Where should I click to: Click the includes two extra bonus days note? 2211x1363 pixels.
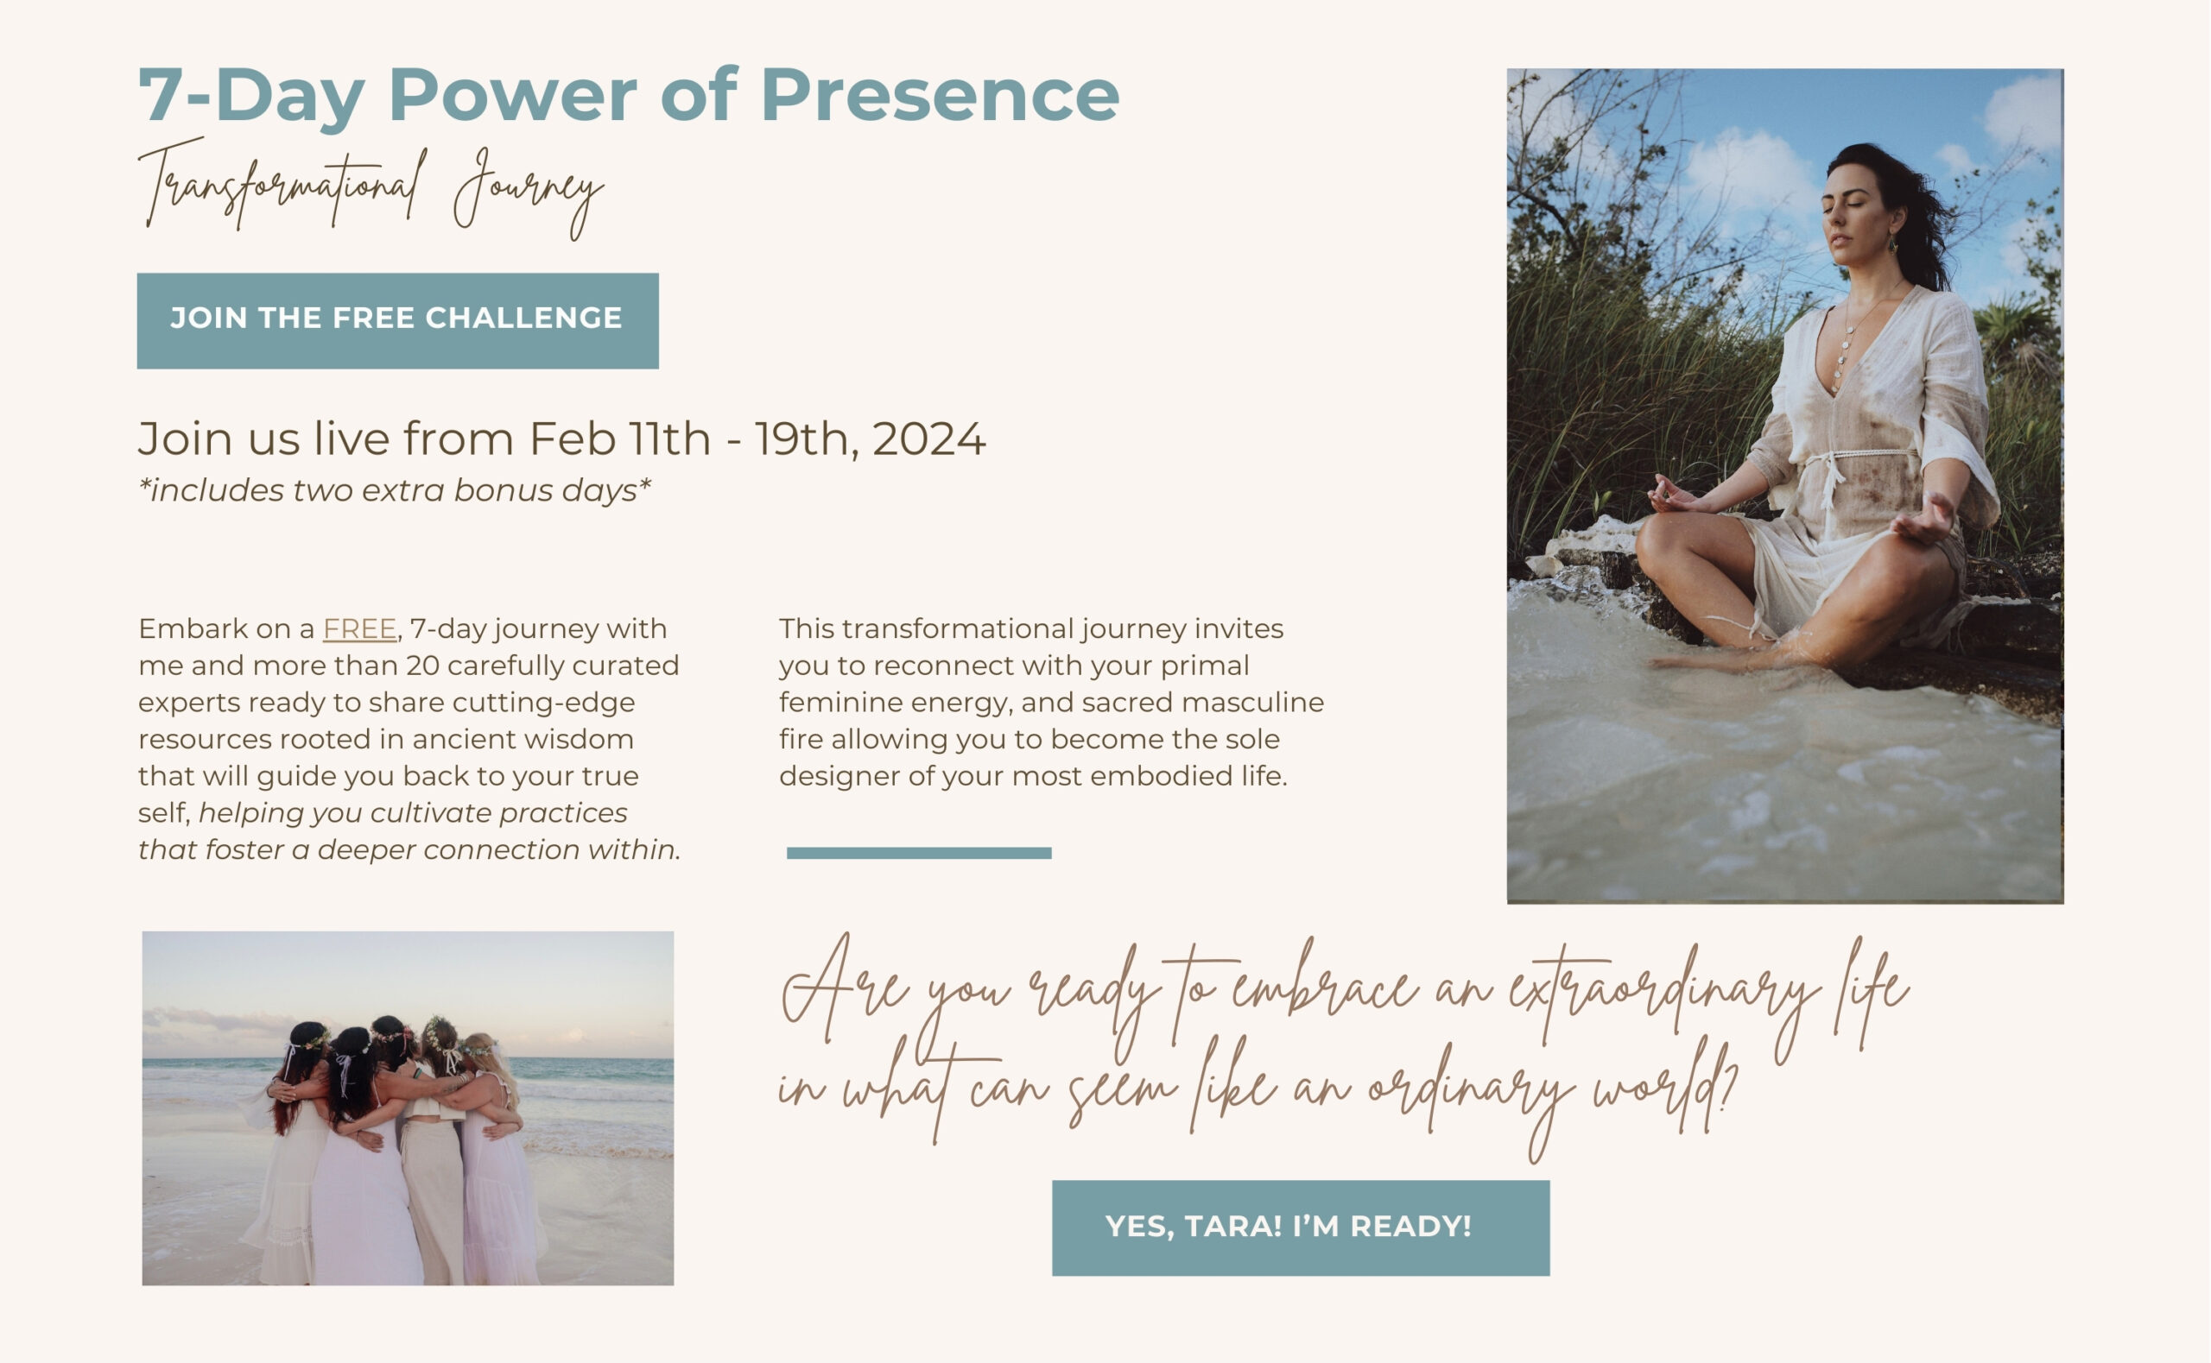tap(394, 490)
